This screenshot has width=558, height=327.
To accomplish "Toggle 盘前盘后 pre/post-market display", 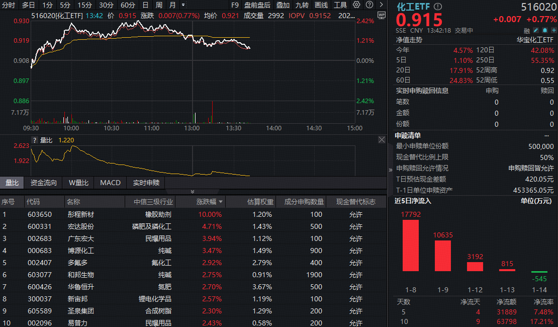I will pos(258,5).
